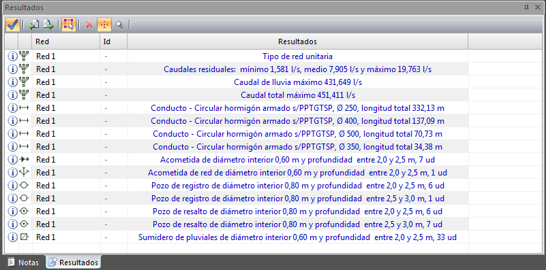Click info icon for Caudal total máximo

point(12,95)
